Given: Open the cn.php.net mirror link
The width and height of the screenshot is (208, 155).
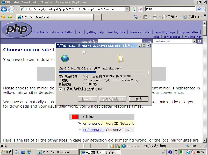Looking at the screenshot, I should [92, 123].
